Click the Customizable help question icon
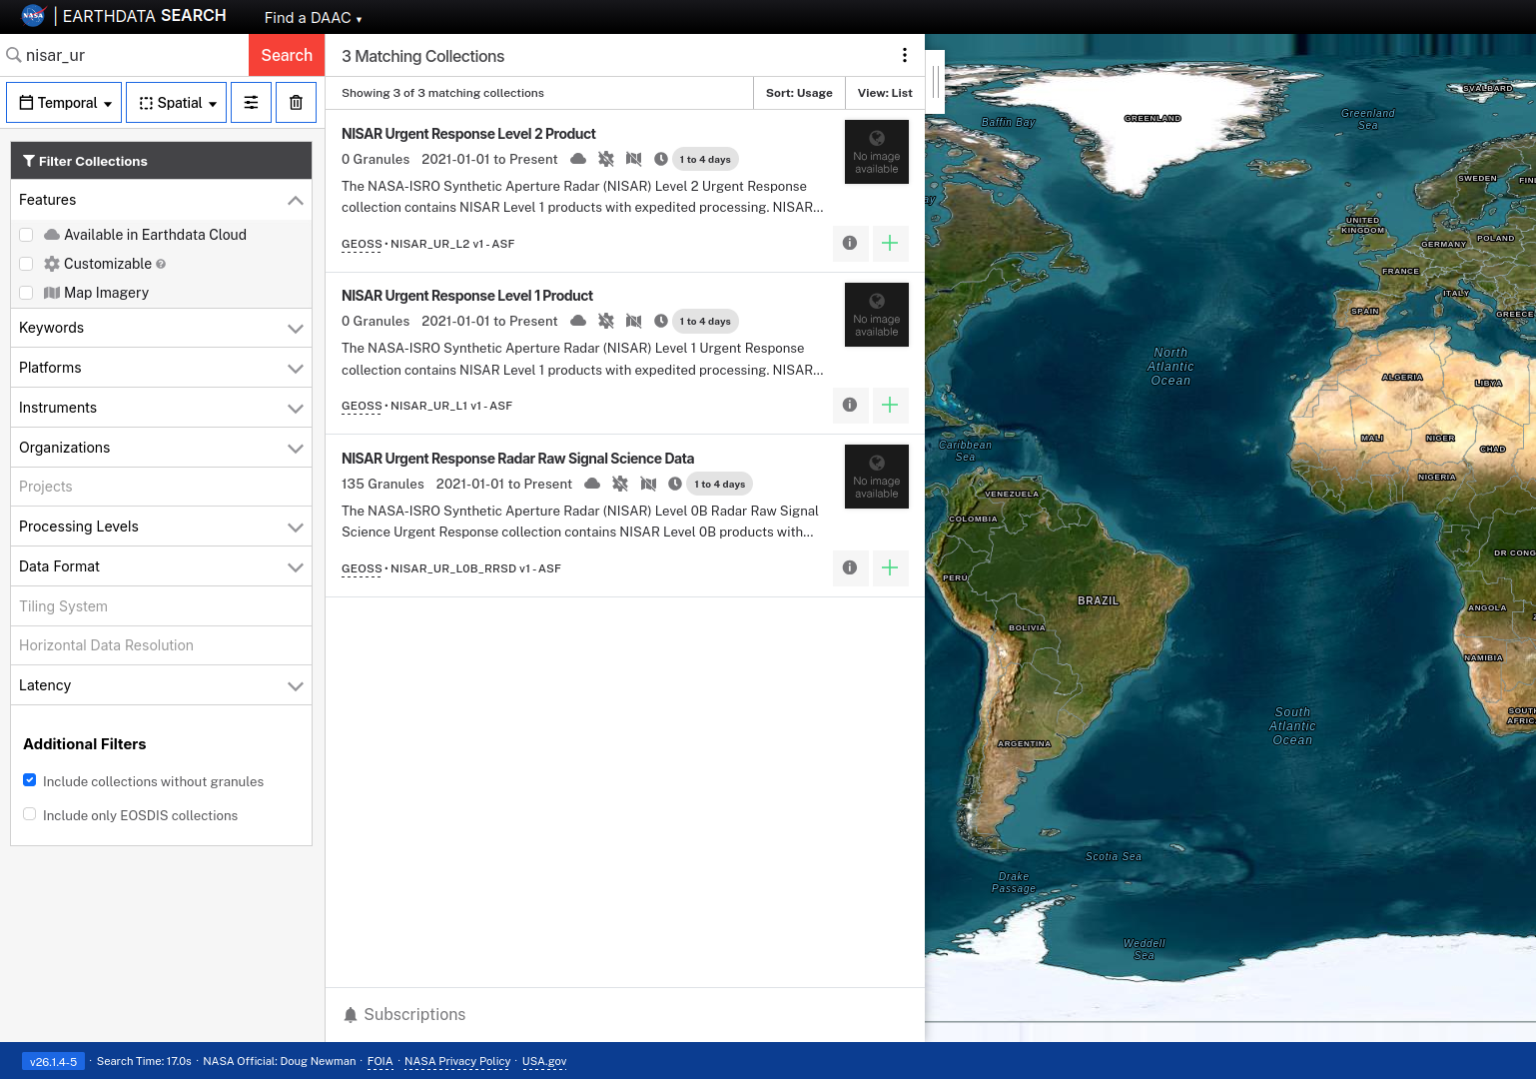The width and height of the screenshot is (1536, 1079). [161, 264]
